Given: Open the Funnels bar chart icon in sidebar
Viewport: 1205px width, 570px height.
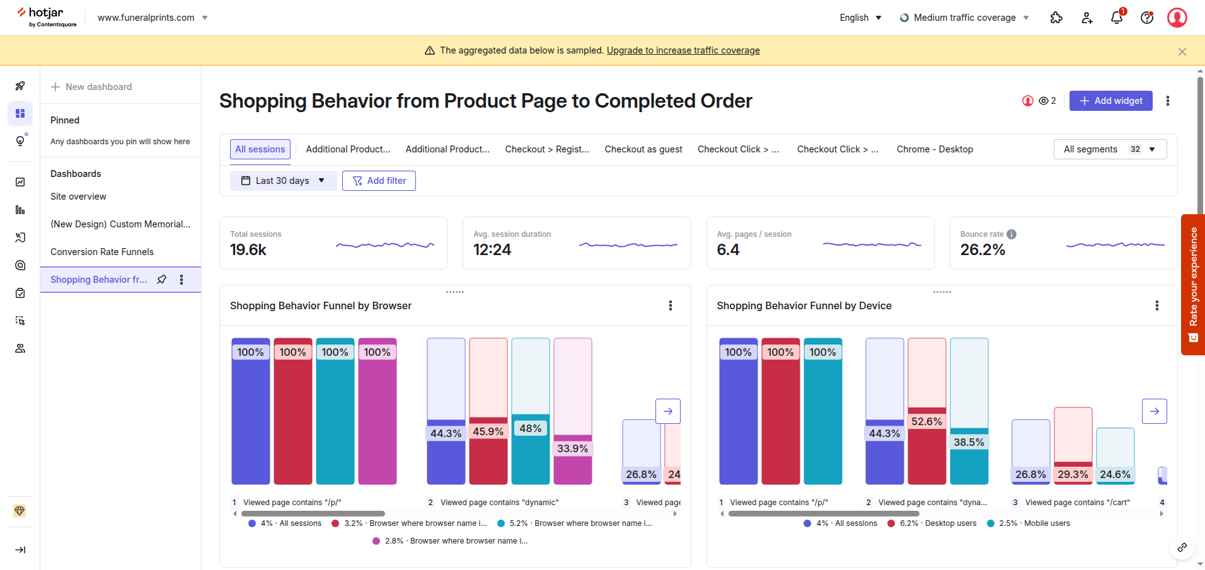Looking at the screenshot, I should click(20, 210).
